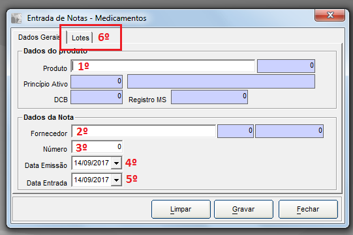Click the Princípio Ativo description field
This screenshot has height=235, width=353.
coord(221,81)
